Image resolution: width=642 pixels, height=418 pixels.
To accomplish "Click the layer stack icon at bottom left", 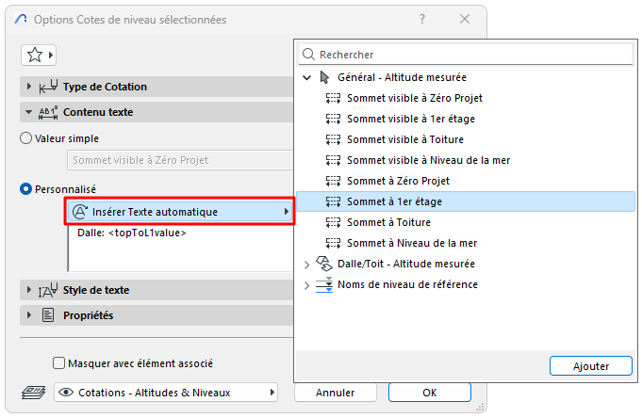I will coord(34,393).
